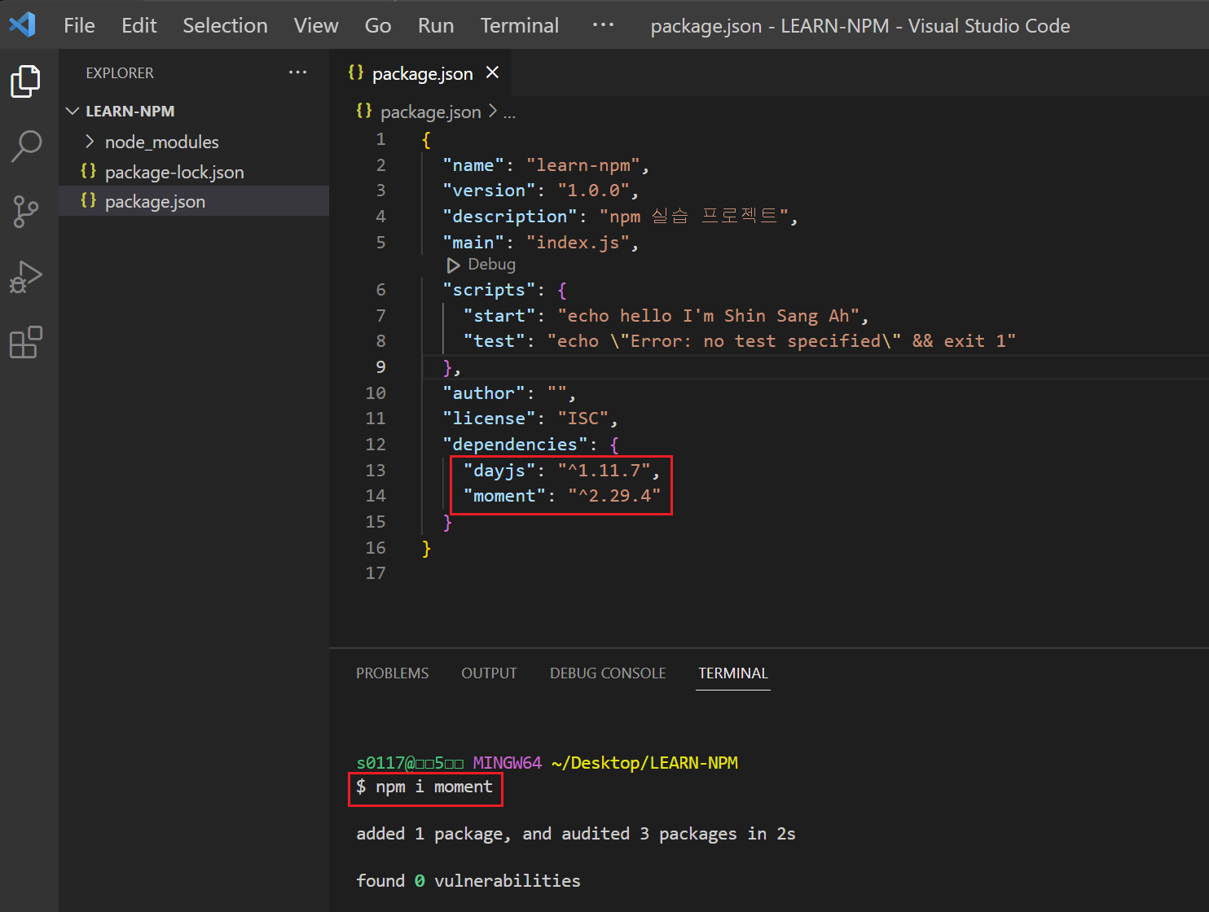1209x912 pixels.
Task: Click the "description" key on line 4
Action: (510, 217)
